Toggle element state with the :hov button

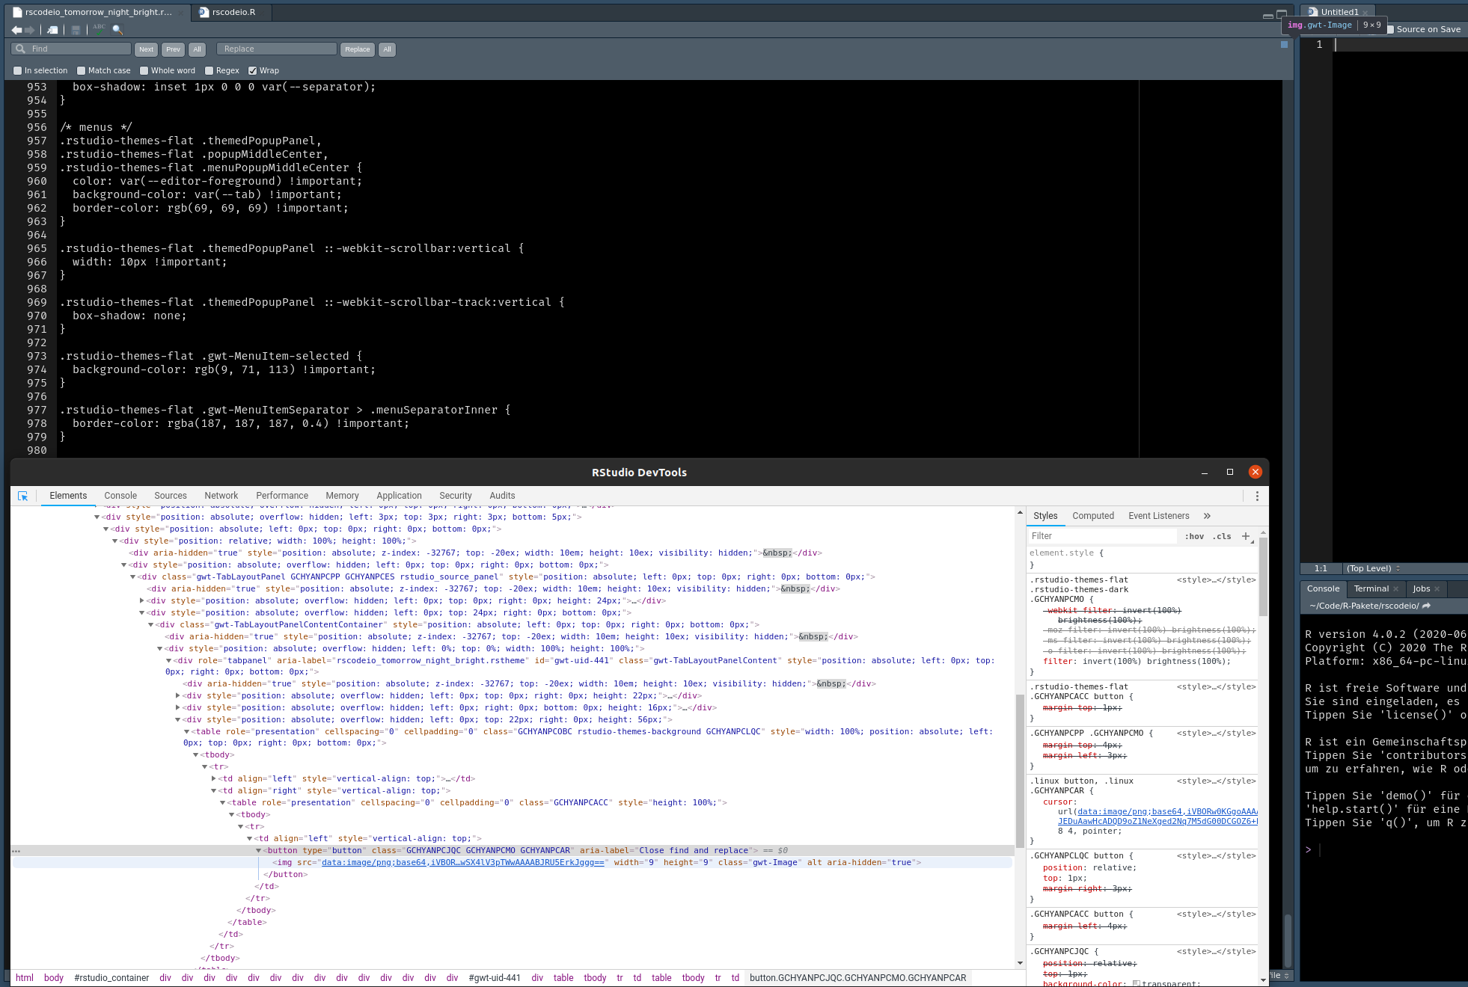click(1194, 536)
